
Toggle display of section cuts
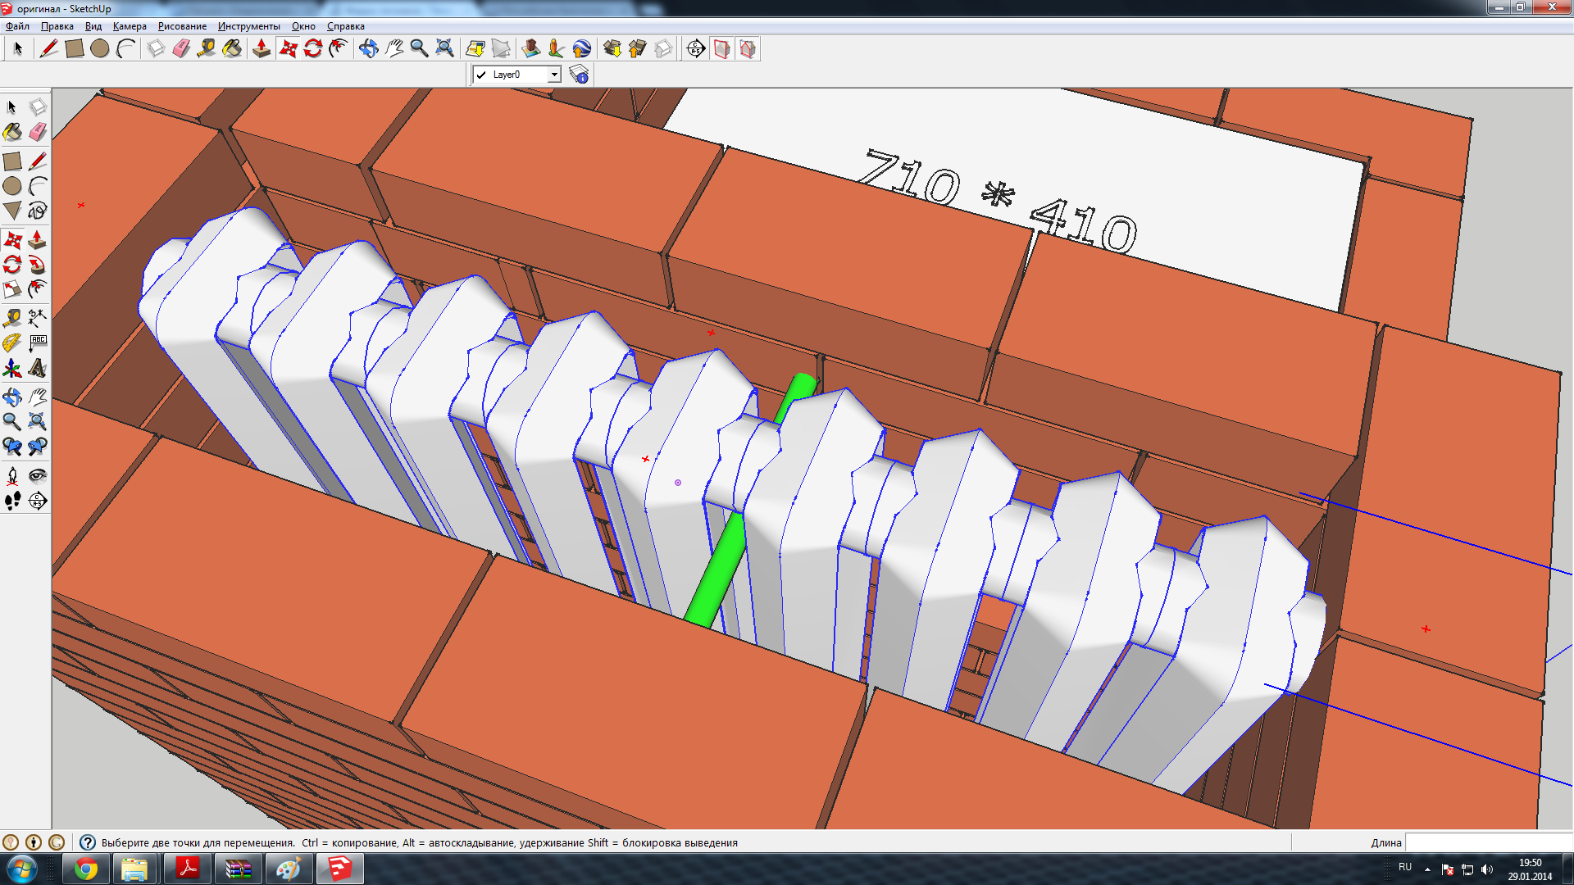[x=747, y=49]
